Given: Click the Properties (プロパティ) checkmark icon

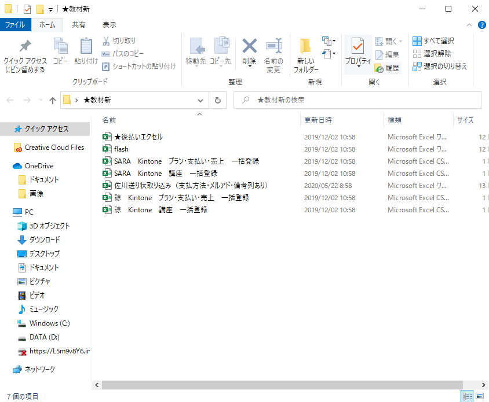Looking at the screenshot, I should click(357, 47).
